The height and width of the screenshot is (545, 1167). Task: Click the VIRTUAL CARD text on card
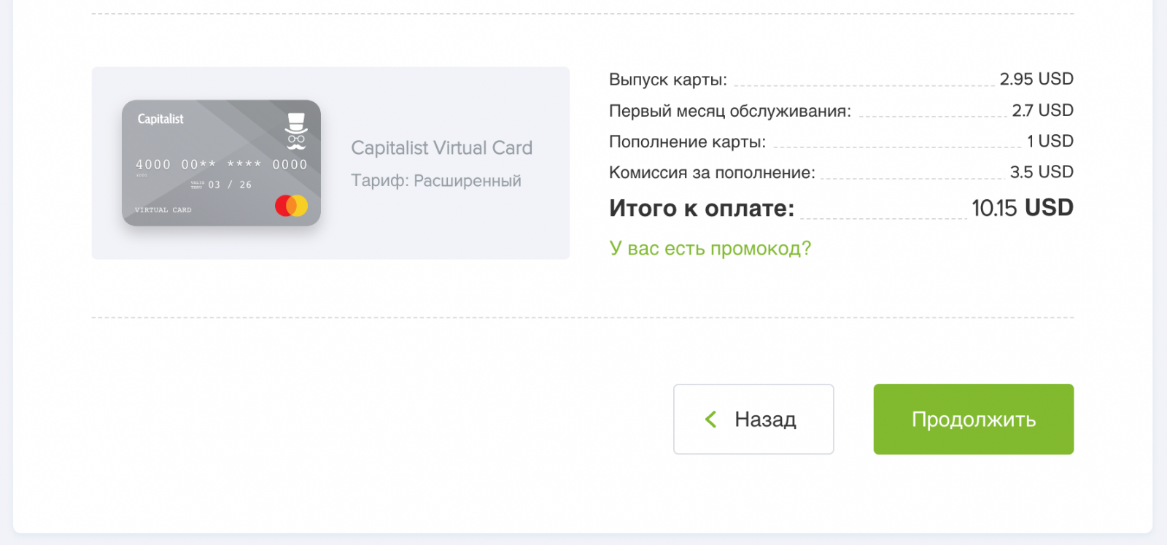[x=163, y=210]
